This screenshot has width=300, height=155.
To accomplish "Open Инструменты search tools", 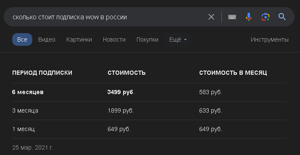I will [270, 39].
